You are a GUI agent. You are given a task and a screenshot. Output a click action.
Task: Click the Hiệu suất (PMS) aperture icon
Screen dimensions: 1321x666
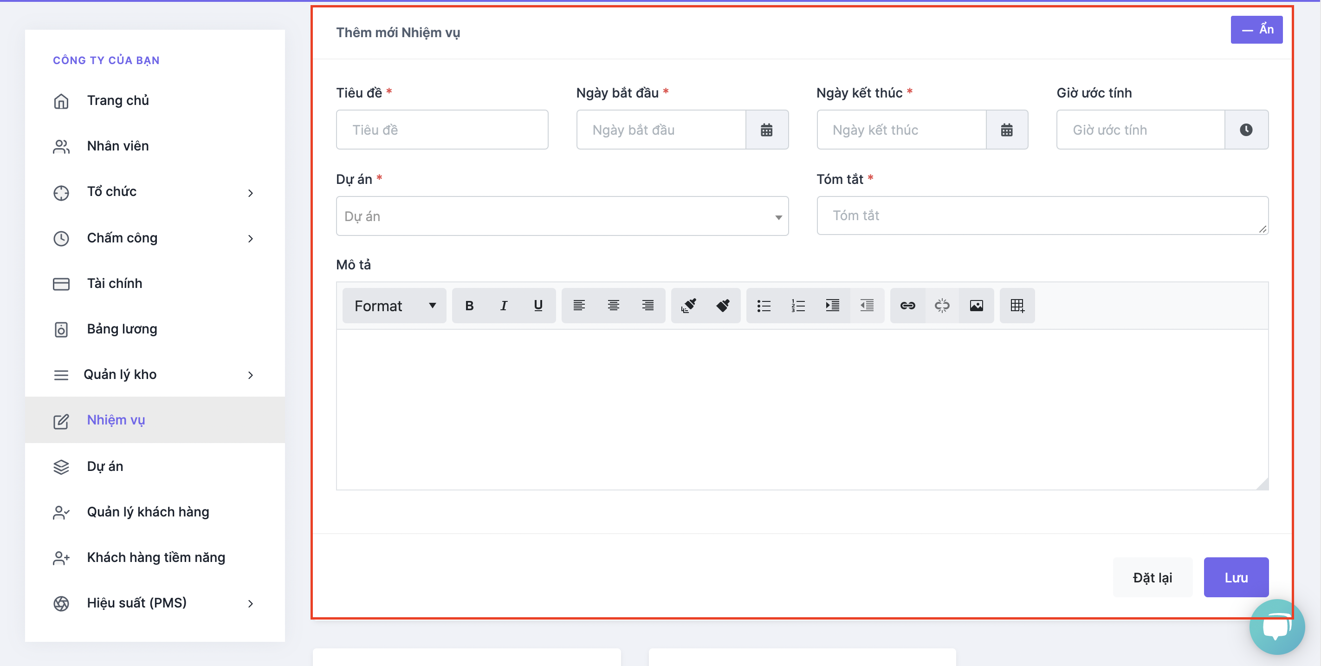click(x=61, y=603)
